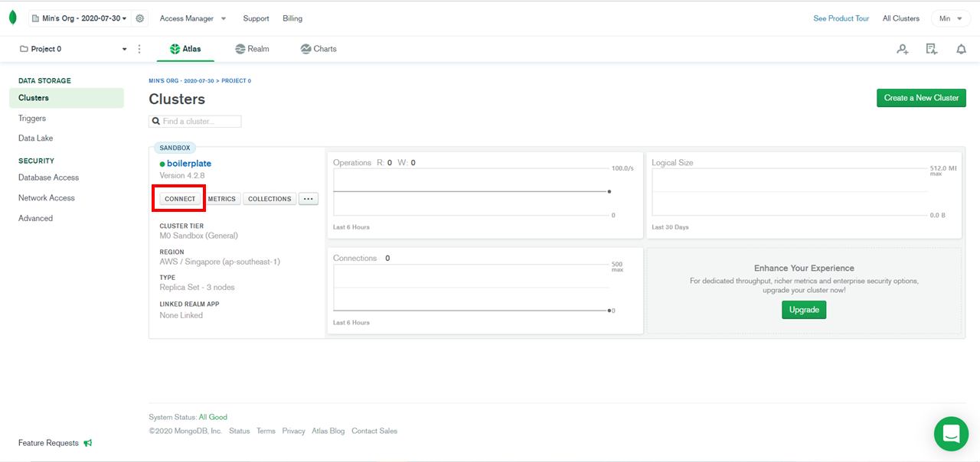Open the Min's Org organization dropdown
The height and width of the screenshot is (462, 980).
click(80, 18)
